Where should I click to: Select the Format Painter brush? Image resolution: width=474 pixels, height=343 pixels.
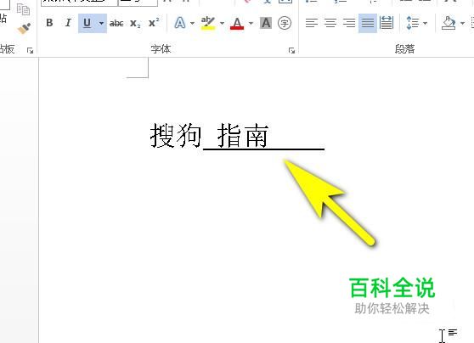[x=24, y=28]
